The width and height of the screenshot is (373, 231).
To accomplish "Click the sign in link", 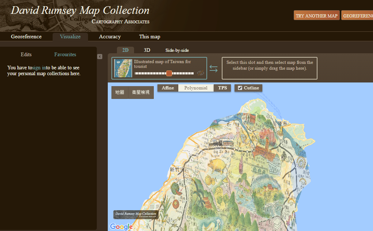I will [x=39, y=68].
